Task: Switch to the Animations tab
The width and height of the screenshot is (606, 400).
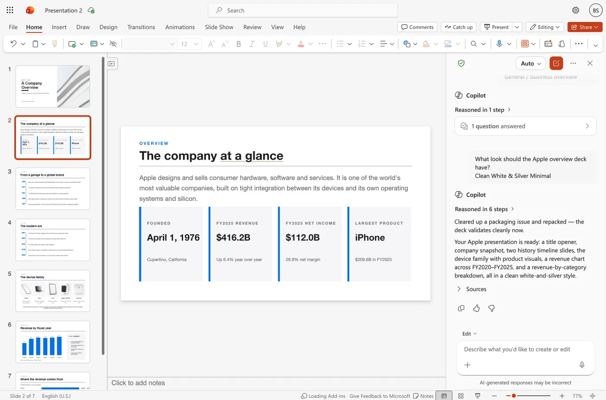Action: pyautogui.click(x=180, y=27)
